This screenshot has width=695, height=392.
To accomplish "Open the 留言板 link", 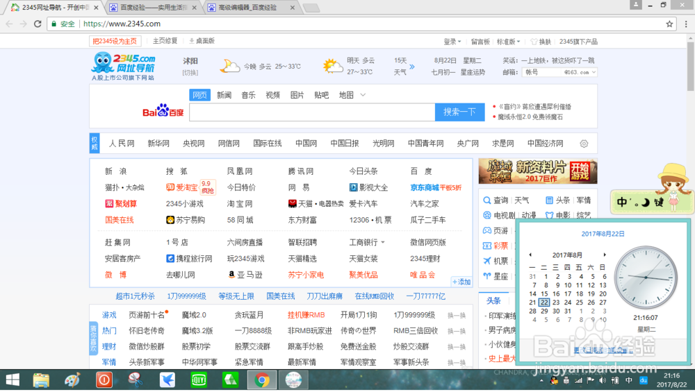I will point(480,42).
